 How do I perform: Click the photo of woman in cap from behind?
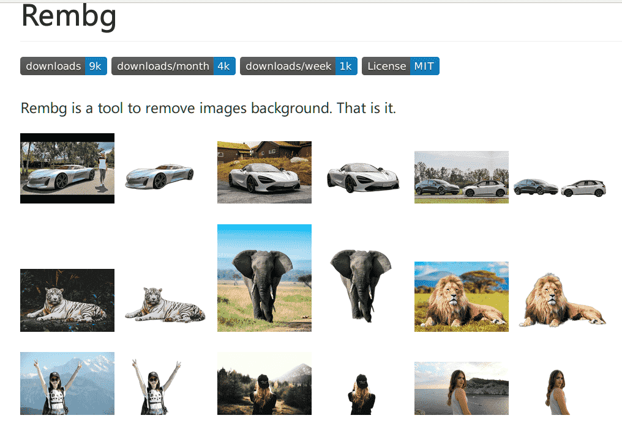[264, 383]
